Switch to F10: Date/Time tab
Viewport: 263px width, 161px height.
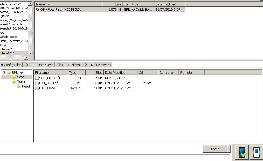click(x=40, y=65)
